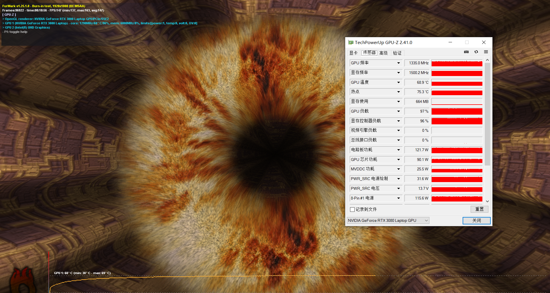Click the 热点 red history graph
The height and width of the screenshot is (293, 550).
(x=457, y=92)
